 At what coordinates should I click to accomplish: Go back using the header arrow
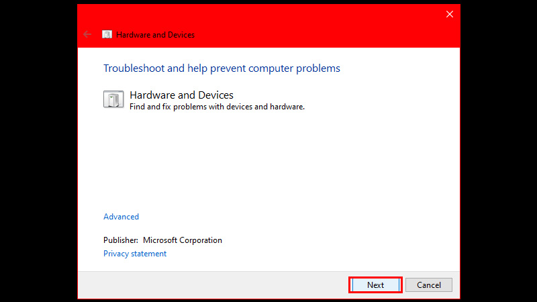pyautogui.click(x=87, y=34)
